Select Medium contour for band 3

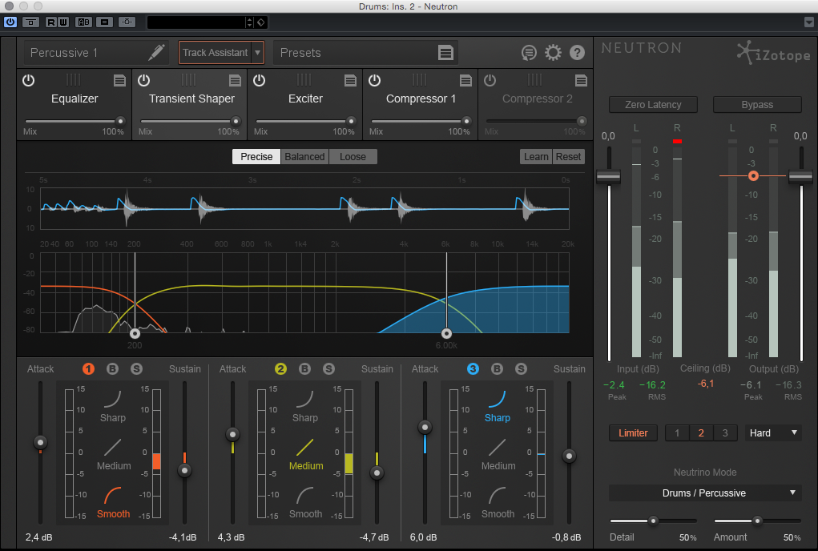click(498, 455)
